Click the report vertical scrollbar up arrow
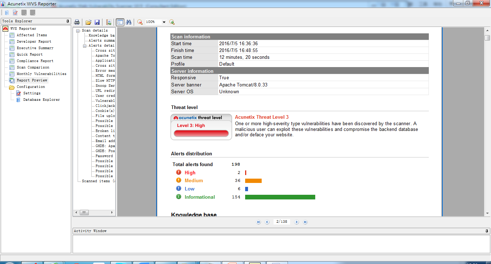Screen dimensions: 491x264 pyautogui.click(x=487, y=30)
